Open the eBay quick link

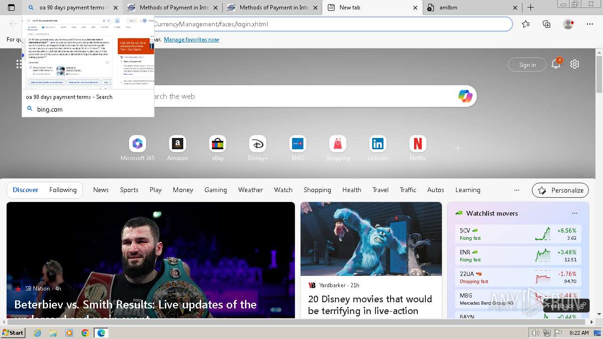coord(218,148)
